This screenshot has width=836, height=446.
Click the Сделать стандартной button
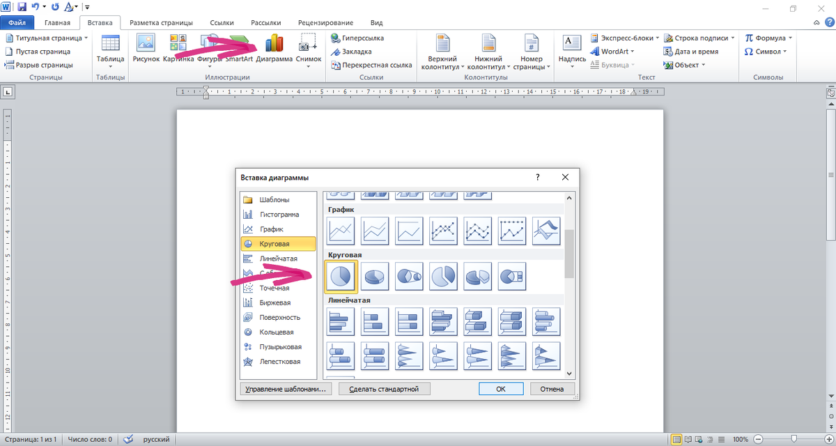[x=385, y=389]
